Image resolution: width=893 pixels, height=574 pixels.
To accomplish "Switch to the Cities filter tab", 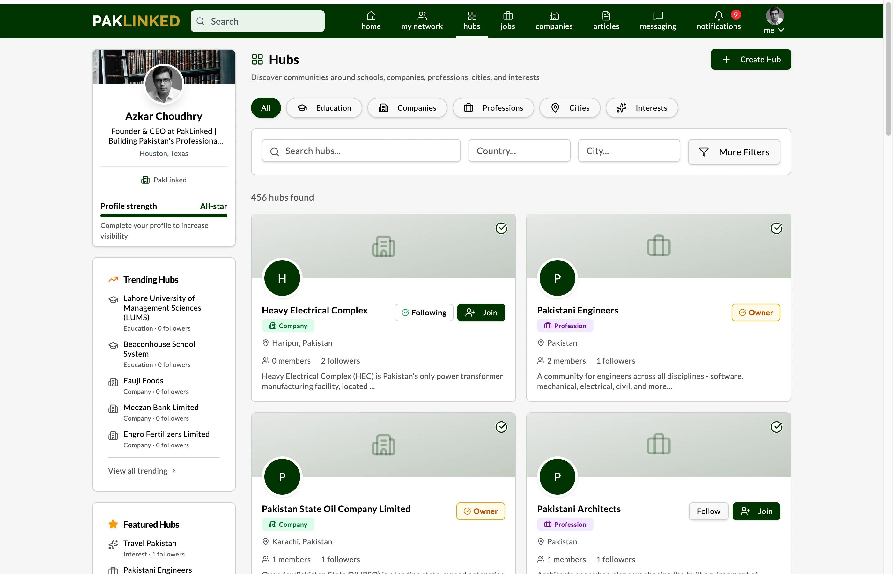I will (569, 108).
